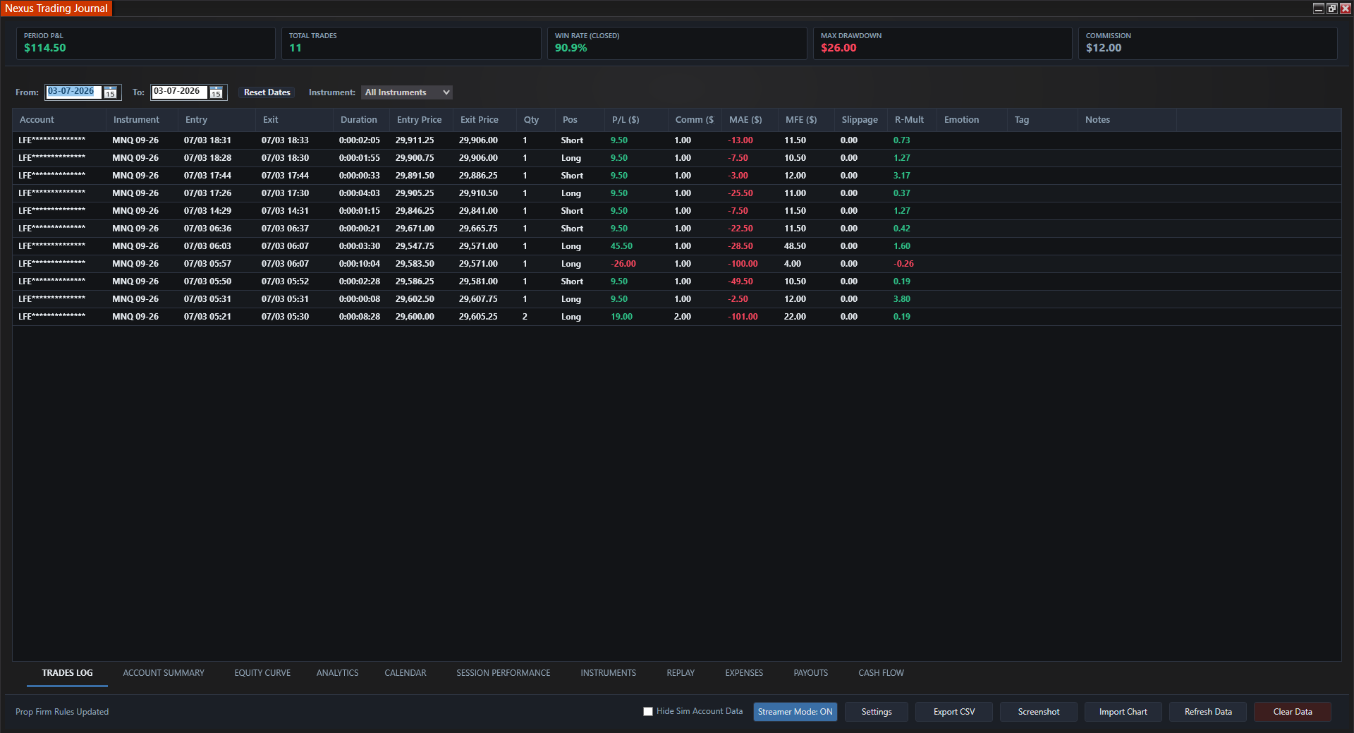Image resolution: width=1354 pixels, height=733 pixels.
Task: Sort by the Exit column header
Action: [294, 120]
